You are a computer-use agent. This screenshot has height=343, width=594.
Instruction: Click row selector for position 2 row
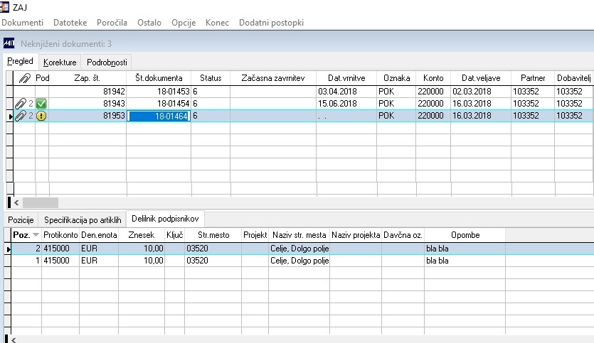(x=8, y=249)
